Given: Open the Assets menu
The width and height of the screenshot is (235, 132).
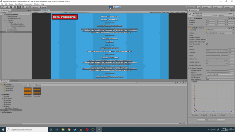Looking at the screenshot, I should [x=11, y=4].
